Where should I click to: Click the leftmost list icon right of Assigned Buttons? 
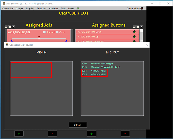click(x=134, y=27)
